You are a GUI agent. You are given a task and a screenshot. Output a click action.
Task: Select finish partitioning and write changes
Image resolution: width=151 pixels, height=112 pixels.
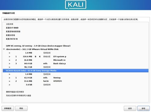[x=18, y=95]
